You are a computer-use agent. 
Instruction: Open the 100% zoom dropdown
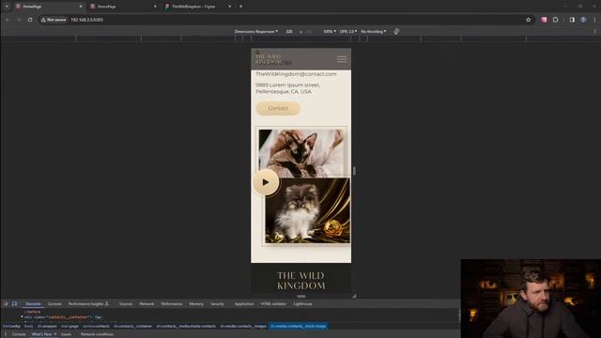[x=330, y=31]
